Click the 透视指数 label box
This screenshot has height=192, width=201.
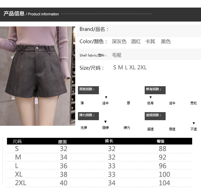click(x=155, y=116)
